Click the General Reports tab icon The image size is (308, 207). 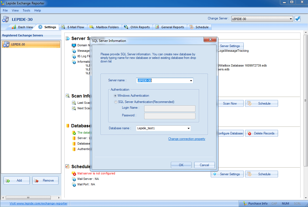(157, 27)
